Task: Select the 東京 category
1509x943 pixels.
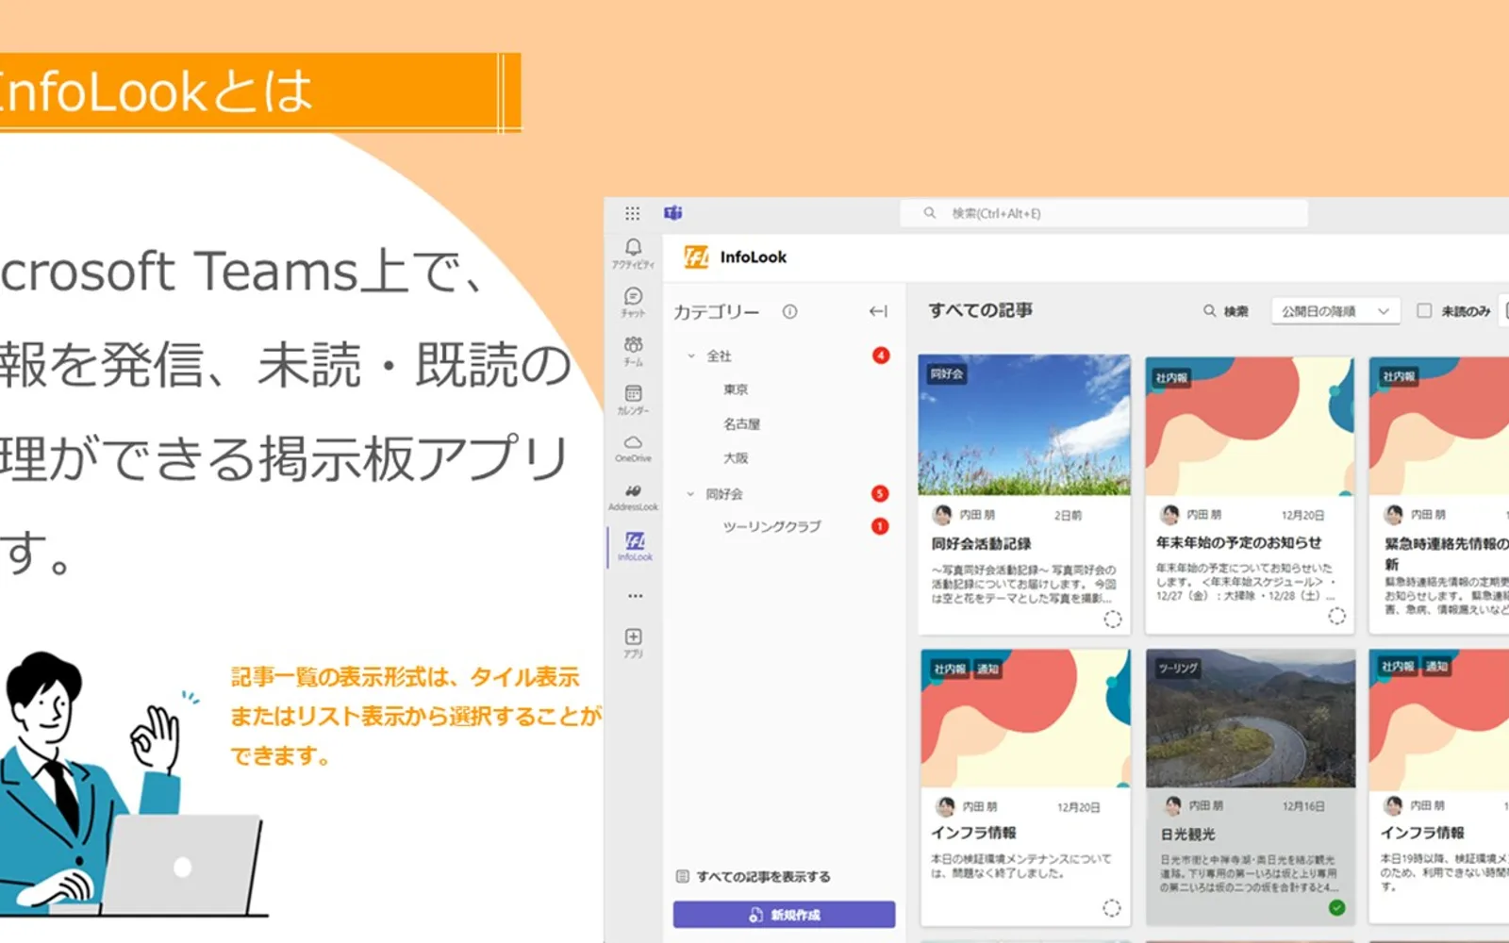Action: [736, 389]
